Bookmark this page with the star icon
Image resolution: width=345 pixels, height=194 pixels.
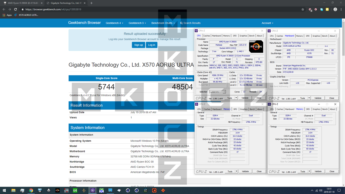303,9
